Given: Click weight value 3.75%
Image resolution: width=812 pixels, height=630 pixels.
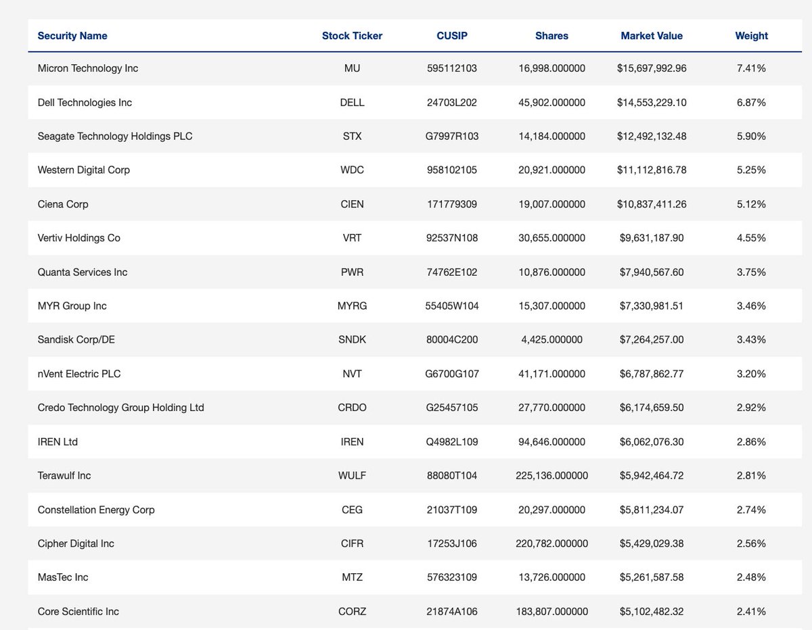Looking at the screenshot, I should tap(752, 272).
